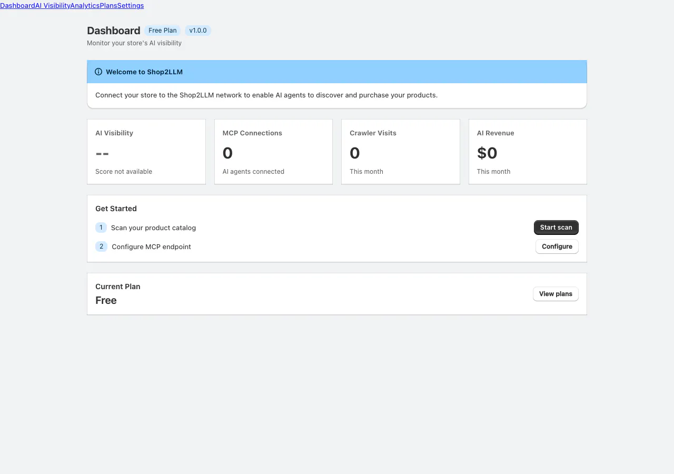Click the 'AI Revenue' card title
Image resolution: width=674 pixels, height=474 pixels.
(x=495, y=133)
